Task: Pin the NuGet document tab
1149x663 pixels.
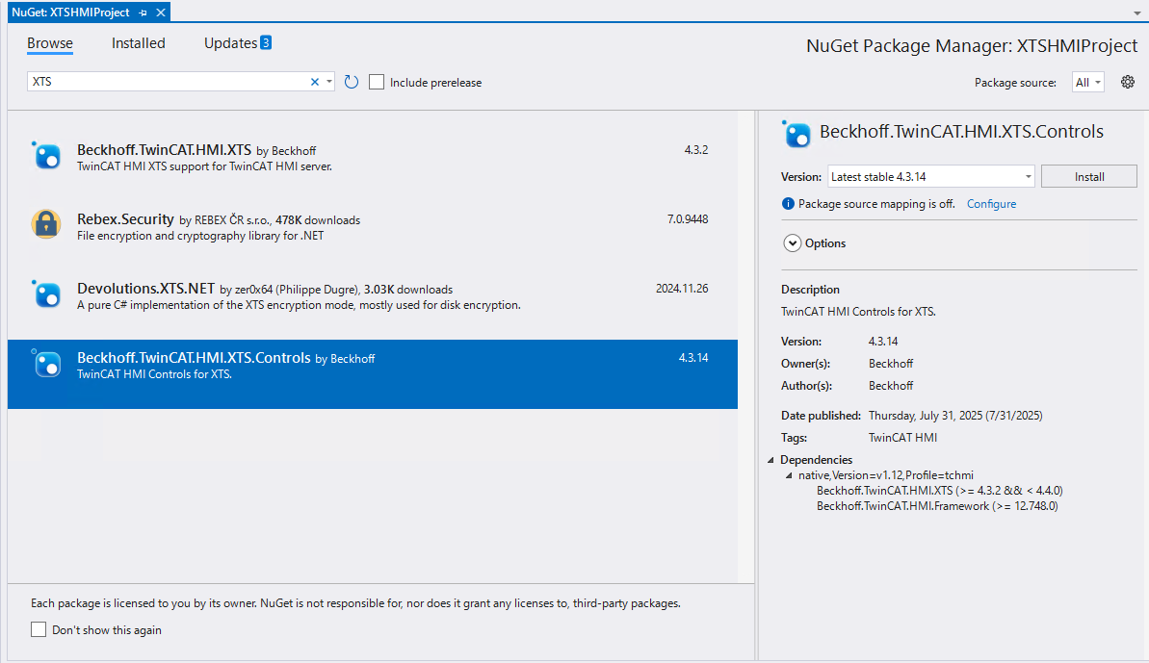Action: coord(143,13)
